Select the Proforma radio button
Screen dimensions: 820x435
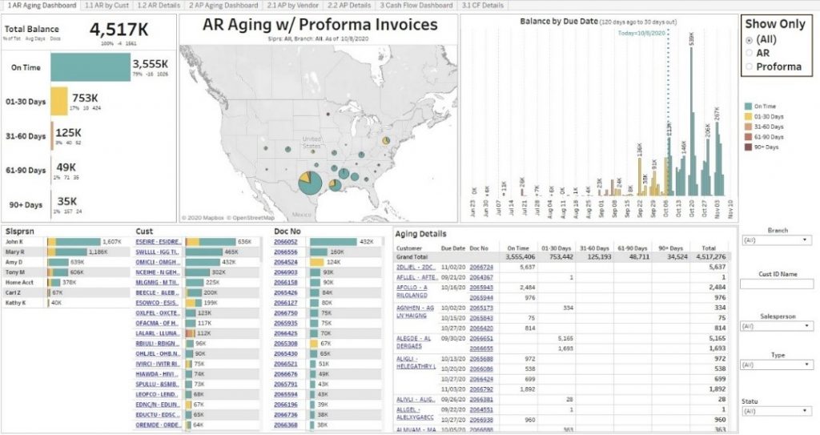click(x=750, y=66)
